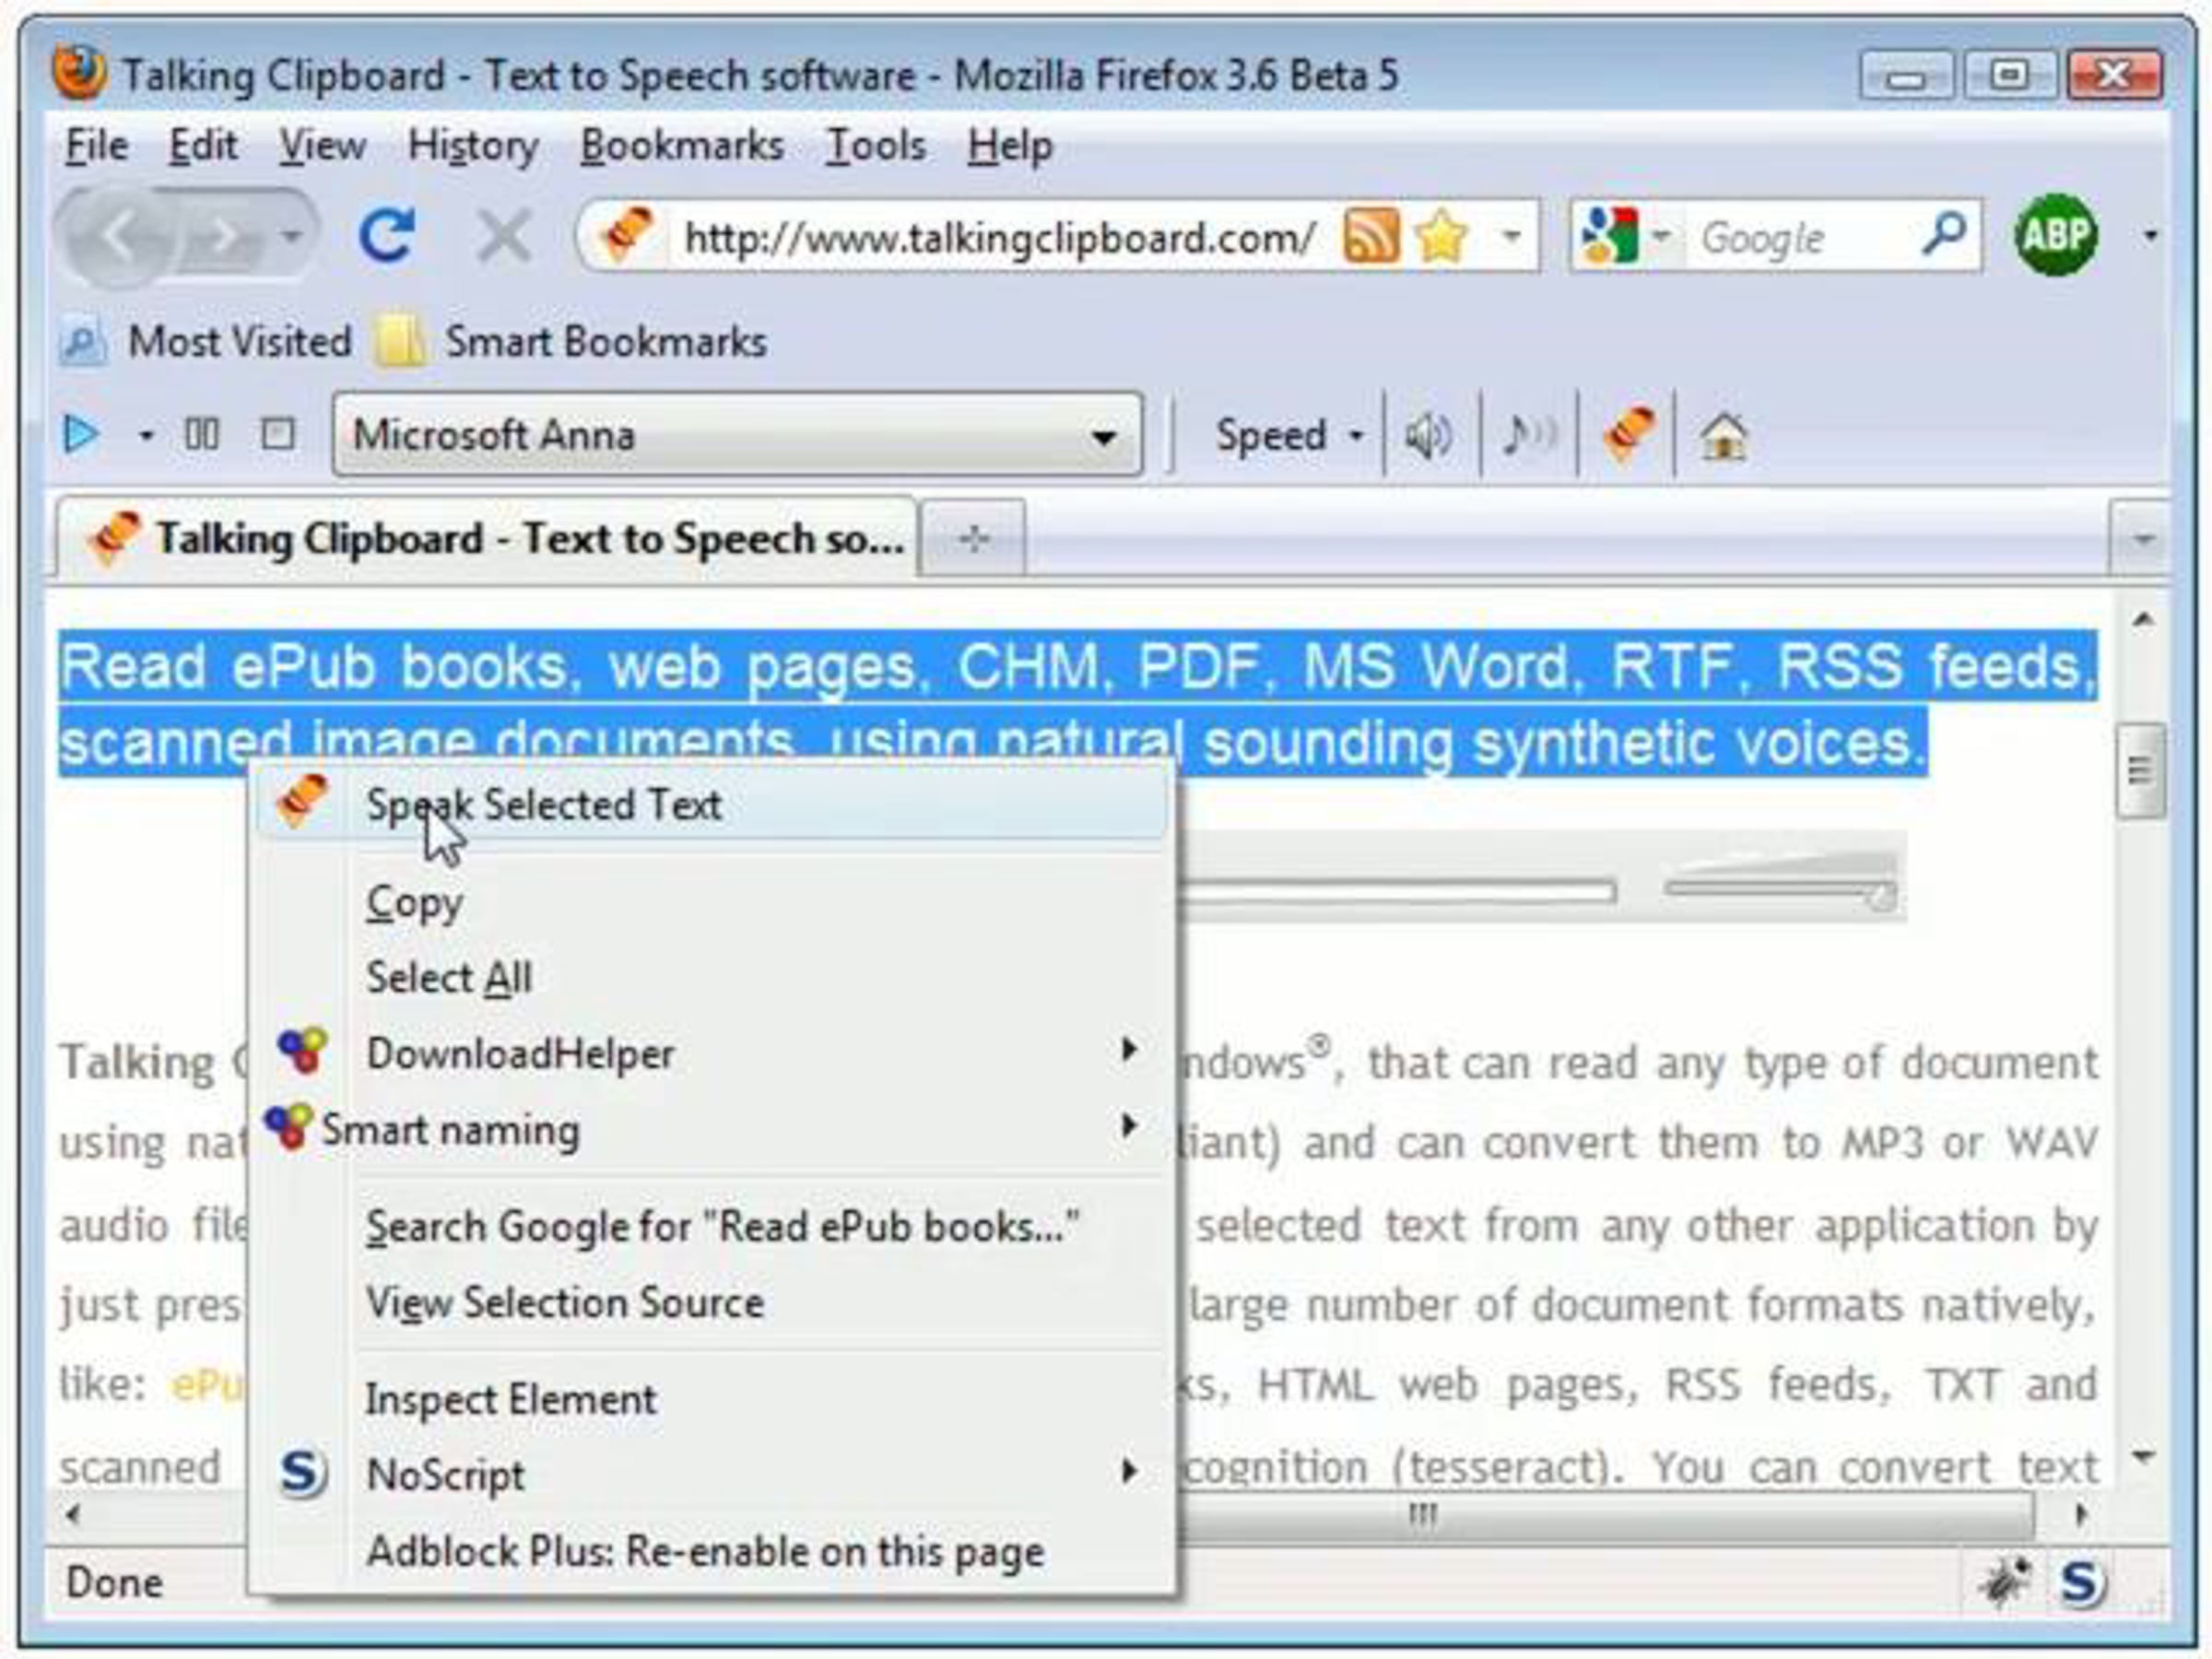Expand the DownloadHelper submenu

click(x=712, y=1053)
